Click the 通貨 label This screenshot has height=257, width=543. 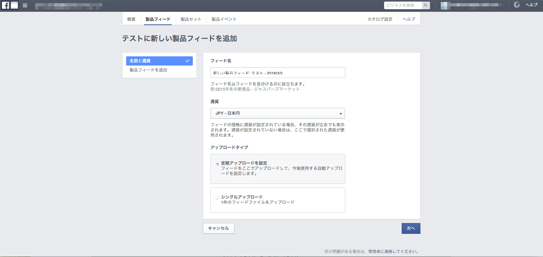coord(214,102)
